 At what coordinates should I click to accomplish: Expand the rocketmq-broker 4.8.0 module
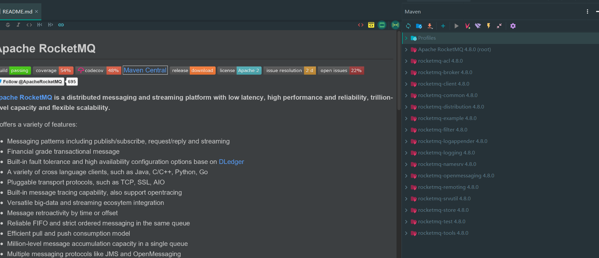(x=406, y=72)
